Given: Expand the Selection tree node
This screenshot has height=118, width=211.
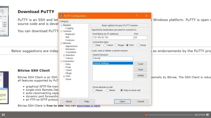Looking at the screenshot, I should click(x=64, y=55).
